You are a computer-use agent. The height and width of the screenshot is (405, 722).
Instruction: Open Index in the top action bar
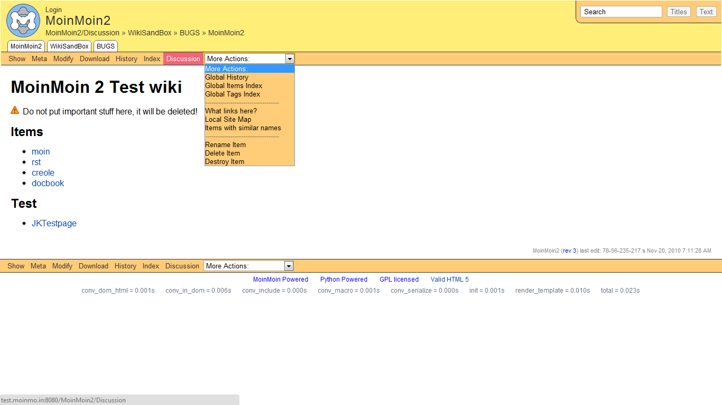(152, 59)
